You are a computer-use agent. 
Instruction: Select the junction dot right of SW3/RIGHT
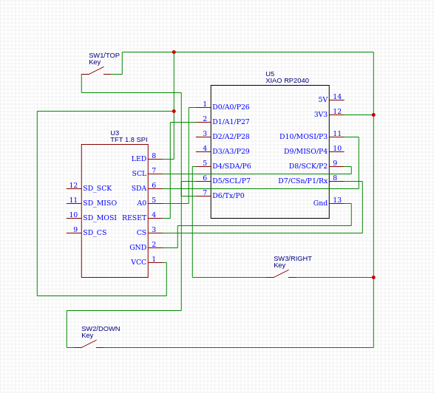tap(373, 277)
